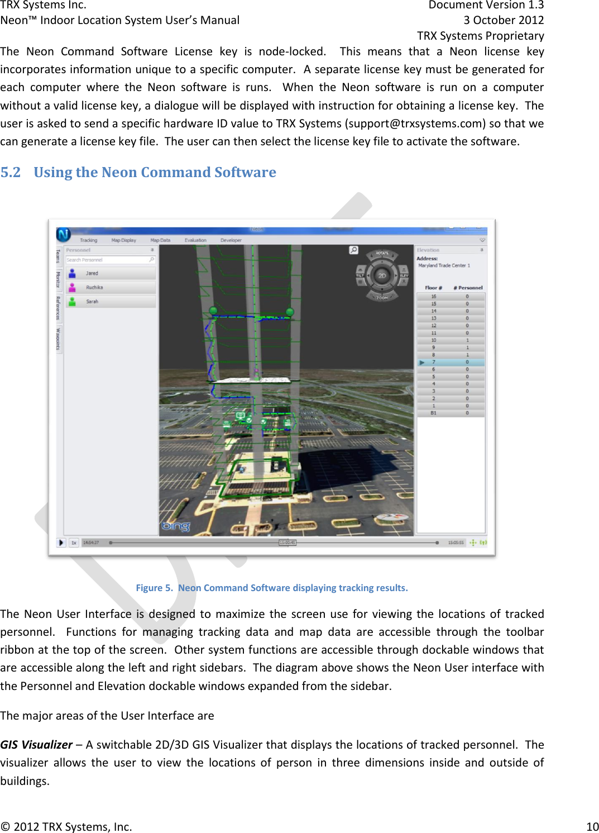Open the Waypoints sidebar tab

pos(58,339)
